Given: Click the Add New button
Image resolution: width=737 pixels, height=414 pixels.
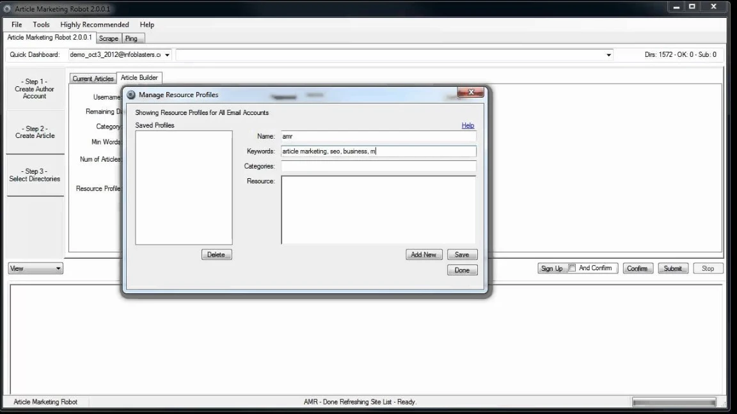Looking at the screenshot, I should click(x=424, y=254).
